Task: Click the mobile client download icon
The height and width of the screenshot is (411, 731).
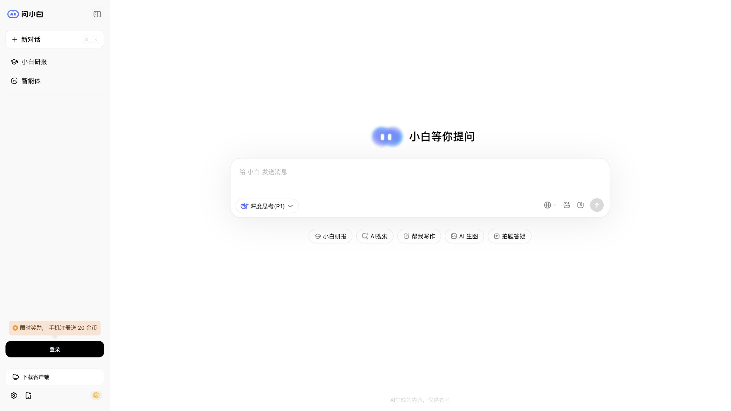Action: click(28, 395)
